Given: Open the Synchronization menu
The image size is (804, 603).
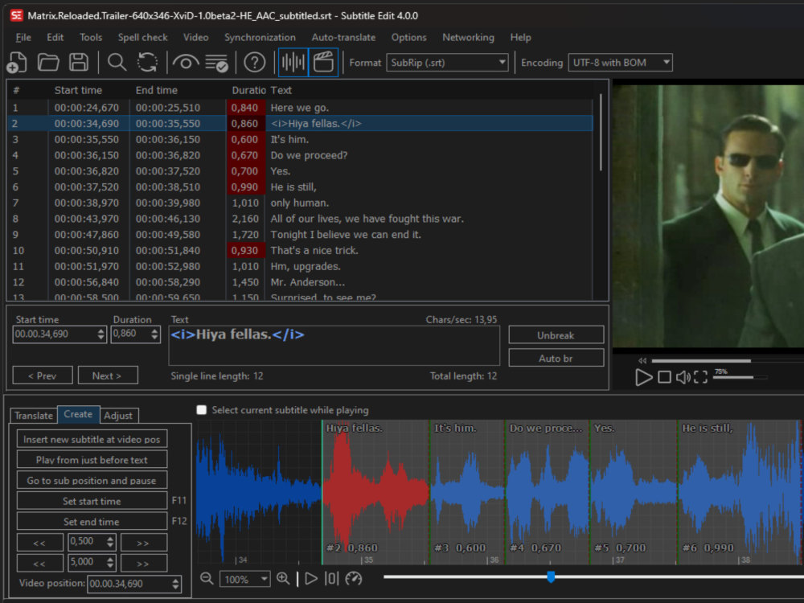Looking at the screenshot, I should click(260, 38).
